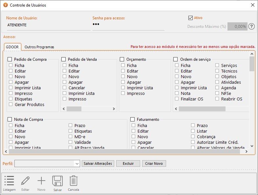Click the GDOOR app logo in title bar
The image size is (258, 195).
tap(6, 5)
